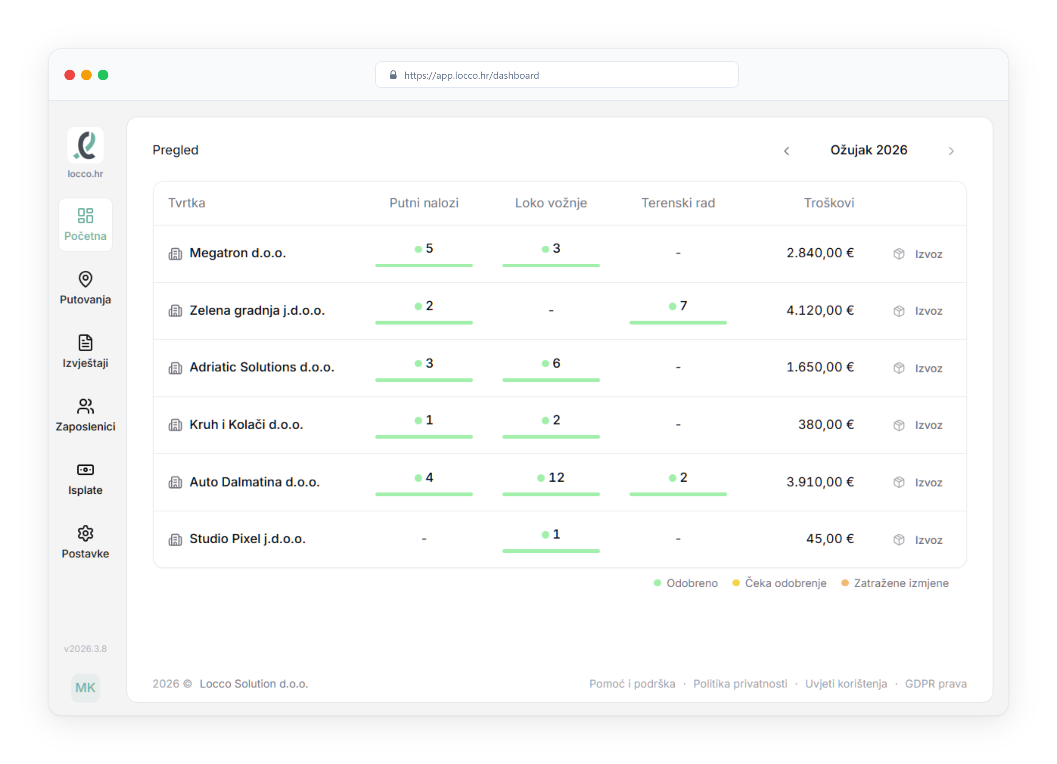The image size is (1057, 764).
Task: Open GDPR prava footer link
Action: click(935, 684)
